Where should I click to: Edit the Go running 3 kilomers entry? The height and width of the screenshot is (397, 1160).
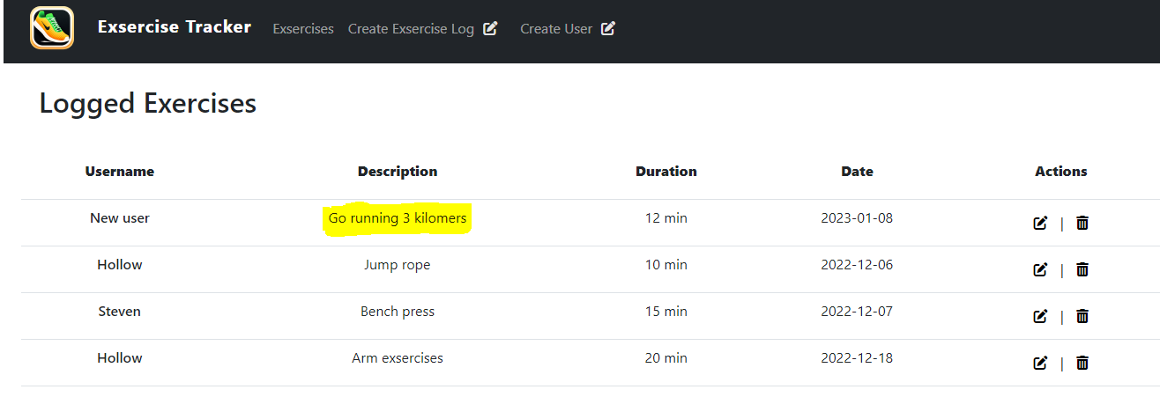(x=1040, y=224)
